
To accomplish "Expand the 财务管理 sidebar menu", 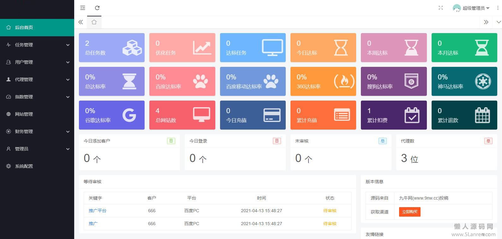I will [x=37, y=131].
